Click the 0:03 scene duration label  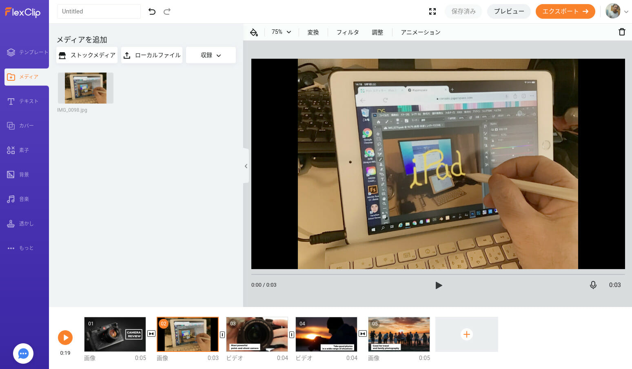click(x=615, y=285)
